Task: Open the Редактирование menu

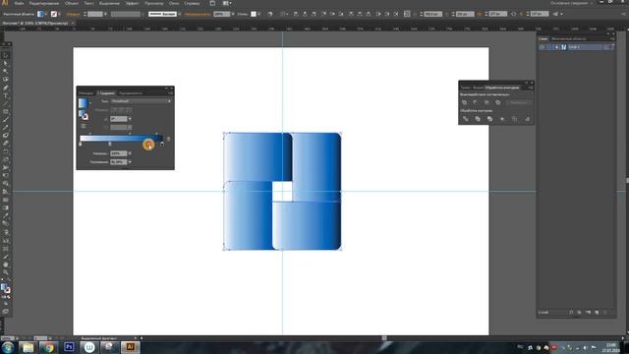Action: [44, 3]
